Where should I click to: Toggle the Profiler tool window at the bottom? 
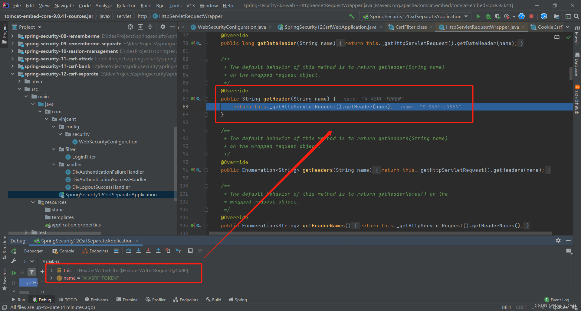(x=156, y=300)
